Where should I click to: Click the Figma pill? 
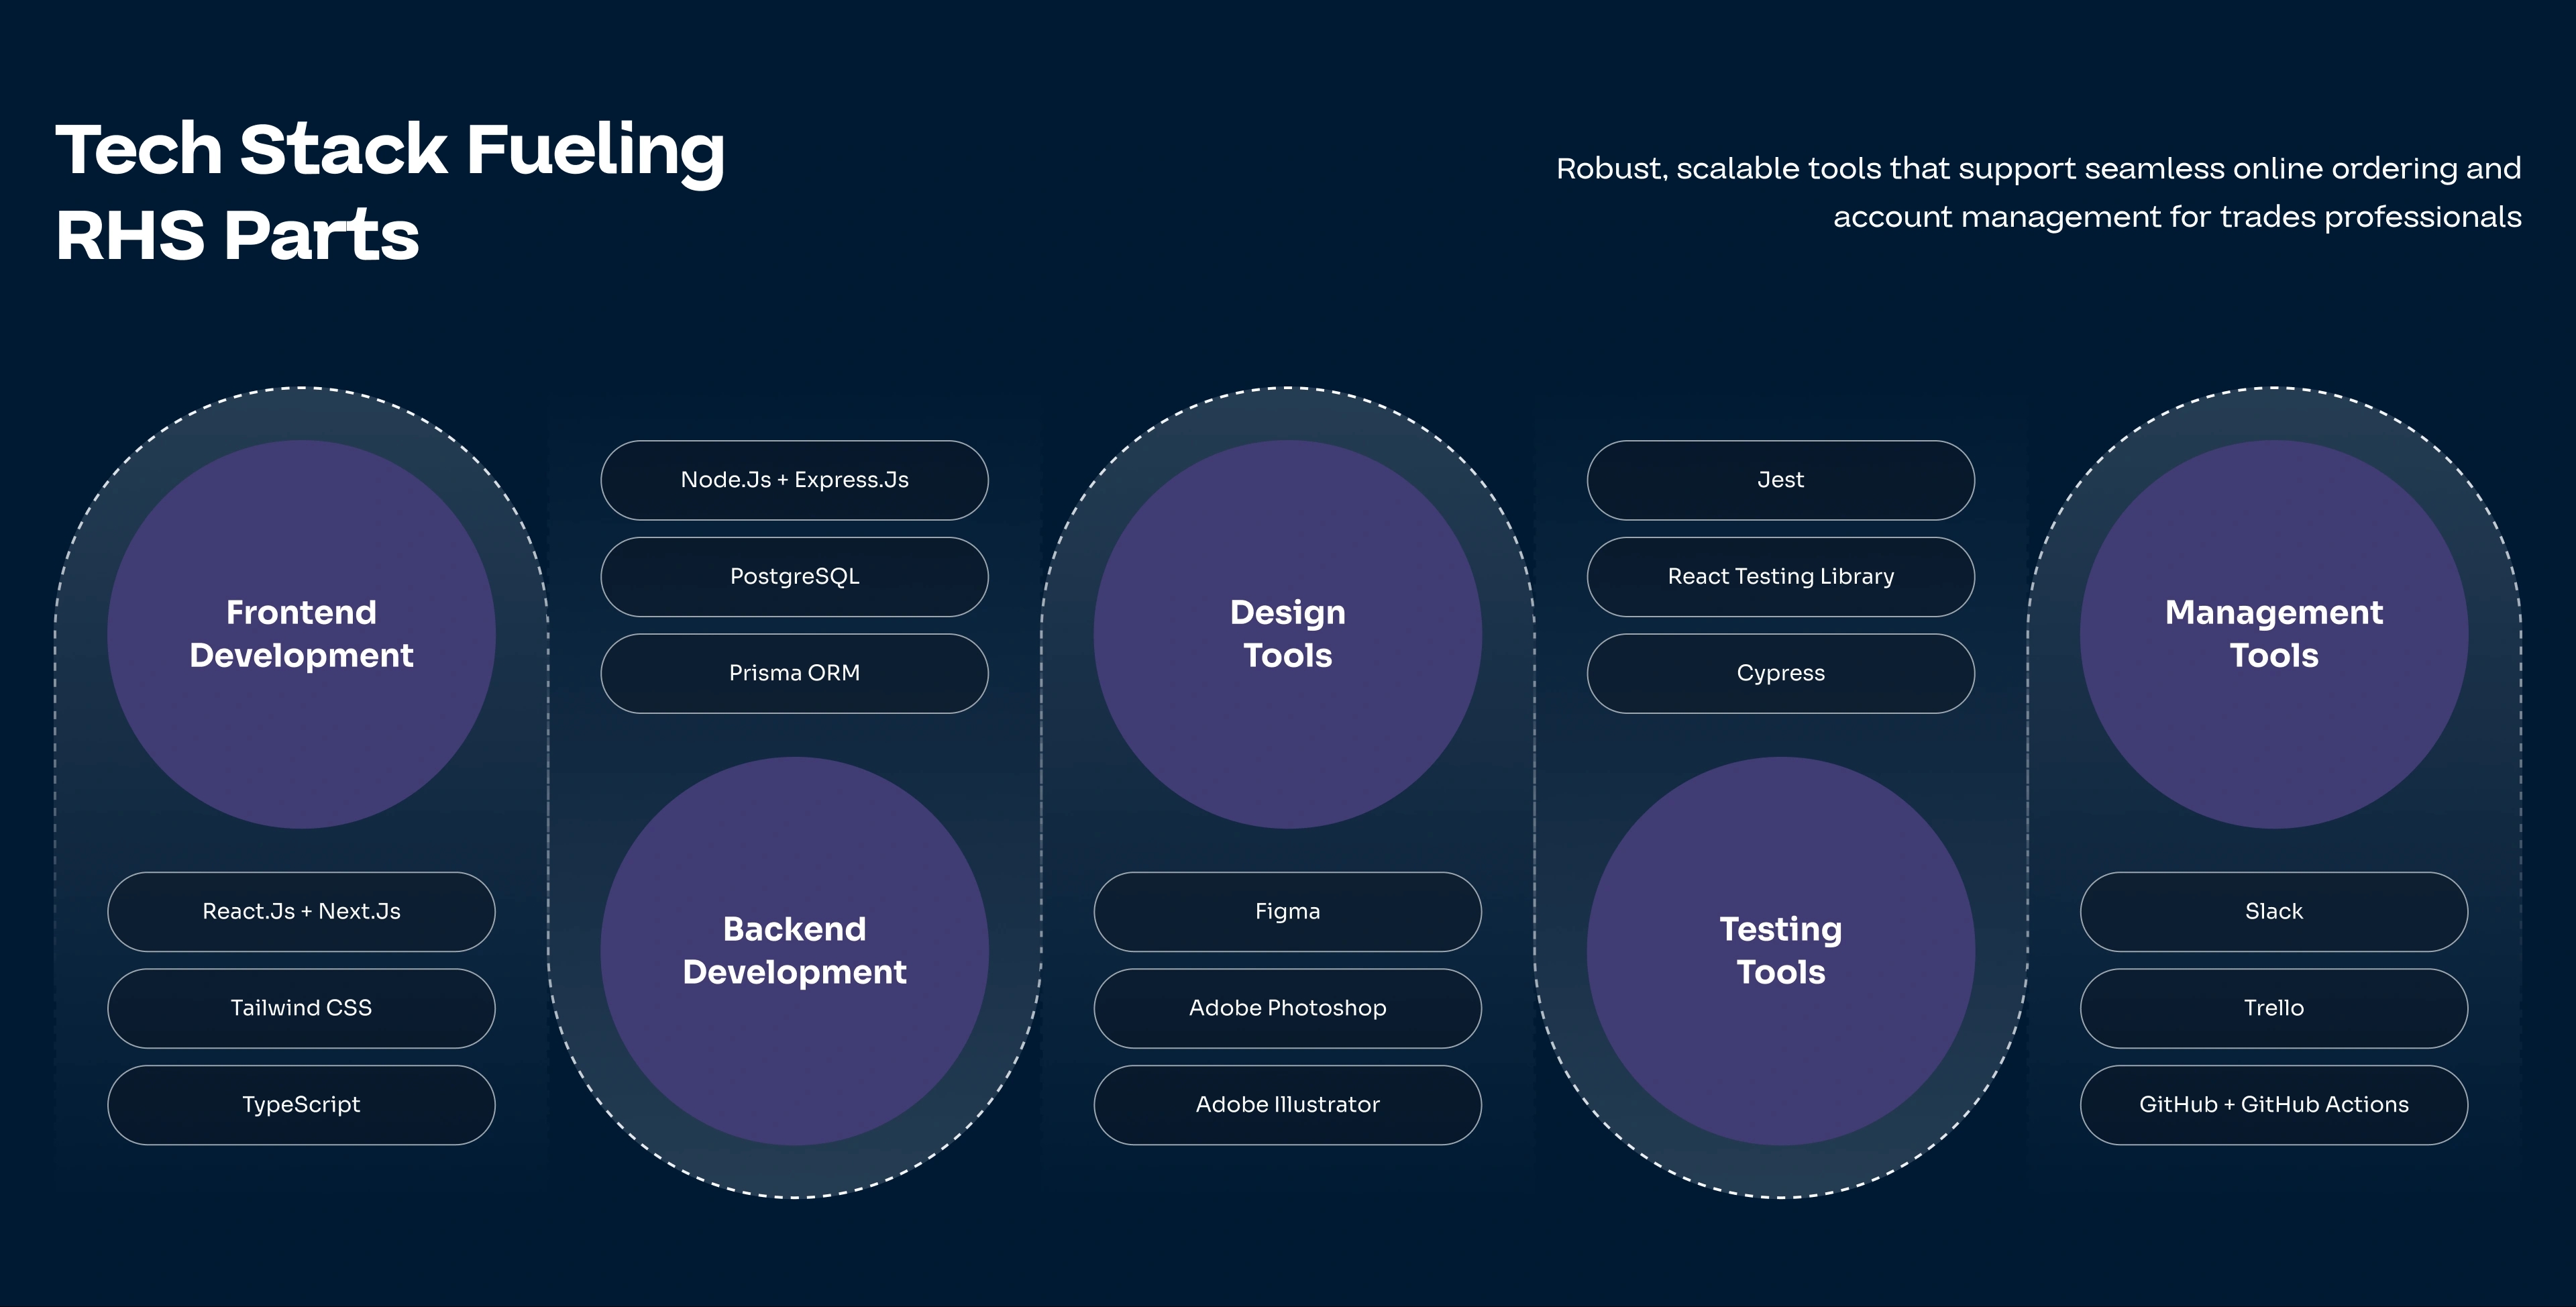point(1287,911)
